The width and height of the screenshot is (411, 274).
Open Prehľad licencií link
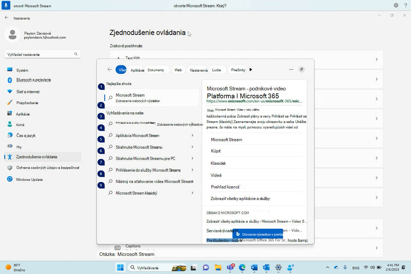pyautogui.click(x=225, y=187)
